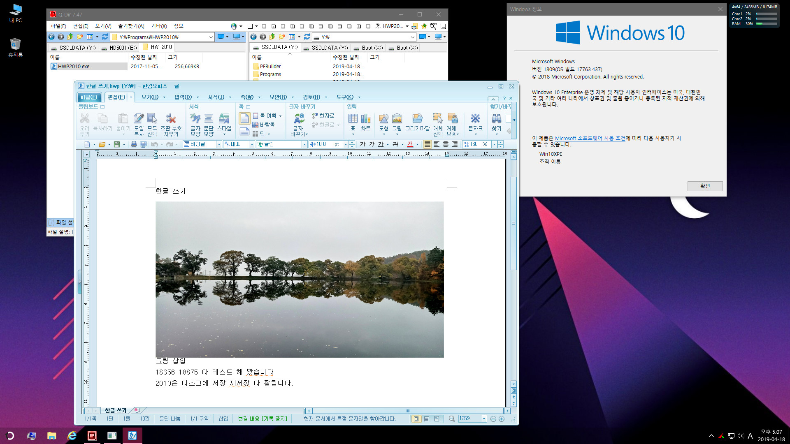
Task: Open 도구(K) menu in HWP
Action: pyautogui.click(x=345, y=97)
